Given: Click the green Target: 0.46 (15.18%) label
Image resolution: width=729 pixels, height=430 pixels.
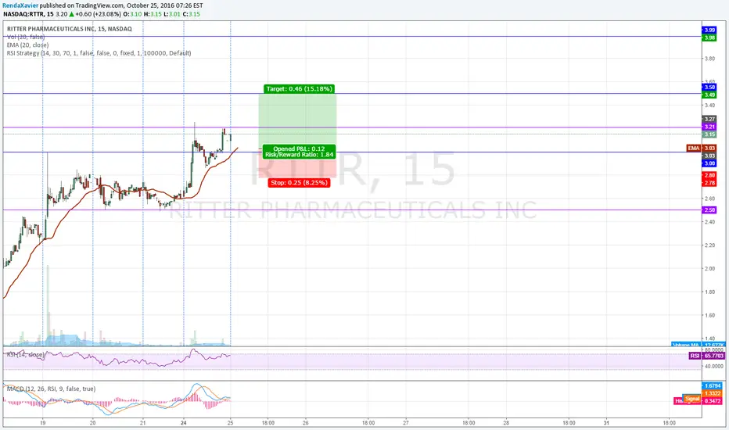Looking at the screenshot, I should tap(299, 89).
